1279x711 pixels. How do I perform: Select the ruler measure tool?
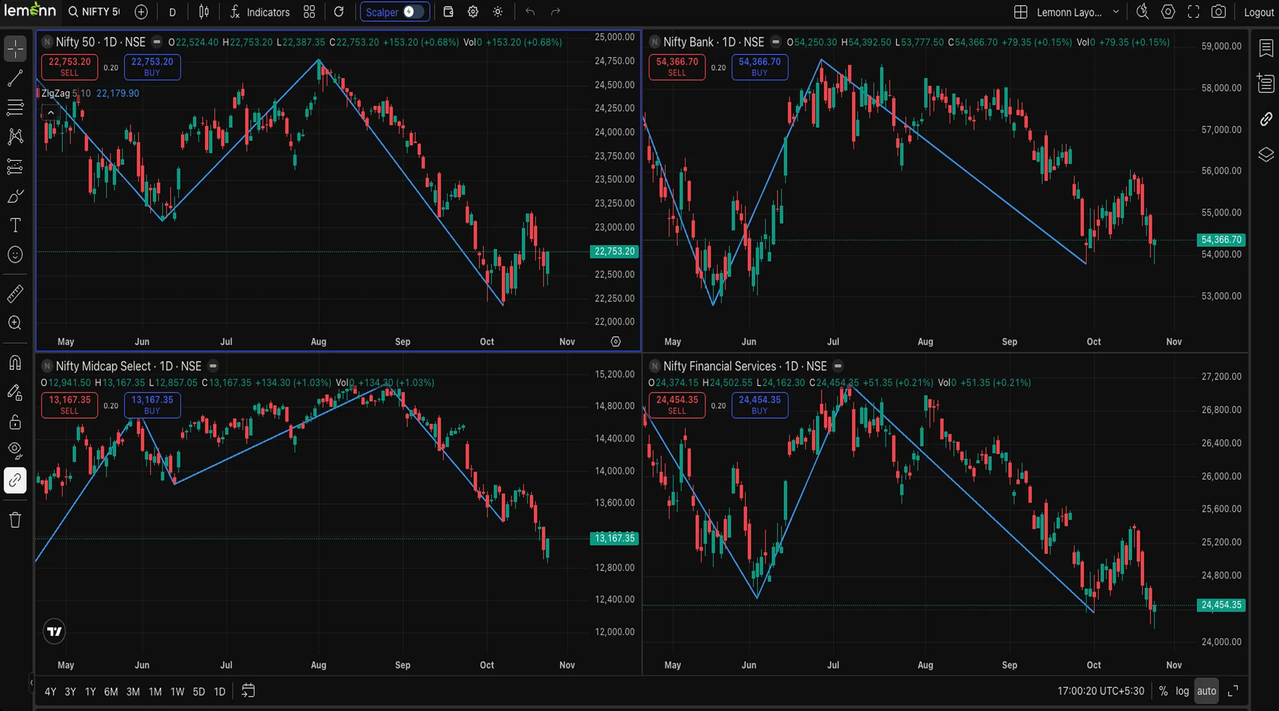(15, 293)
